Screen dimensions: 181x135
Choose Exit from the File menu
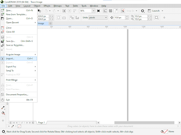[19, 100]
